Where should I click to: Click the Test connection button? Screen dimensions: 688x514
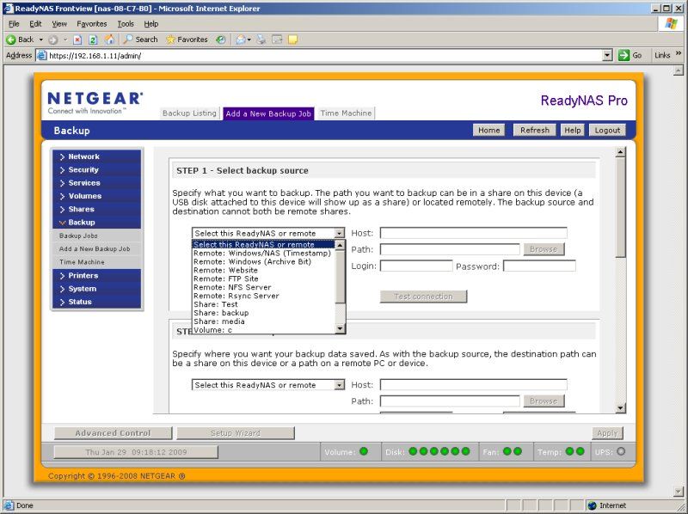[423, 297]
